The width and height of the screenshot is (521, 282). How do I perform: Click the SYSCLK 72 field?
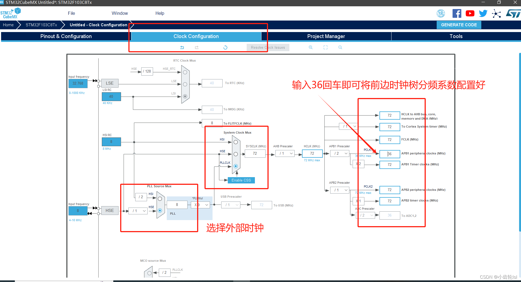255,154
